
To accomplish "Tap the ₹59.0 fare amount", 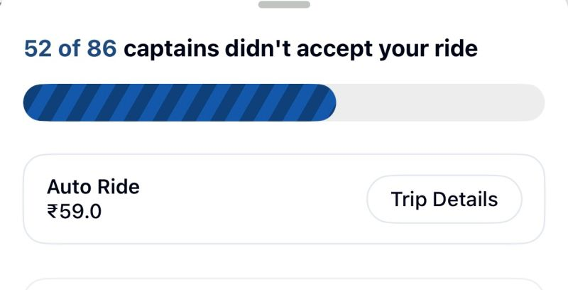I will (75, 211).
